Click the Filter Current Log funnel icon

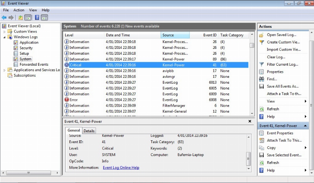click(261, 65)
